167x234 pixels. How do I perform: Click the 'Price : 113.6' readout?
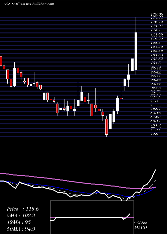click(x=23, y=209)
